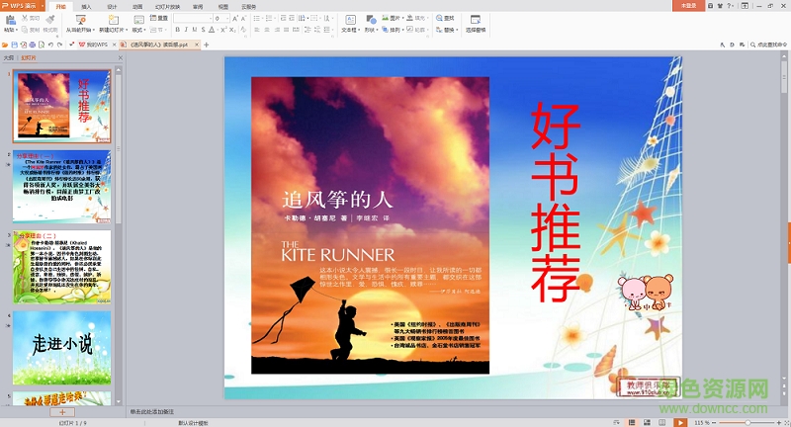Image resolution: width=791 pixels, height=427 pixels.
Task: Click the Print icon in quick toolbar
Action: pyautogui.click(x=33, y=44)
